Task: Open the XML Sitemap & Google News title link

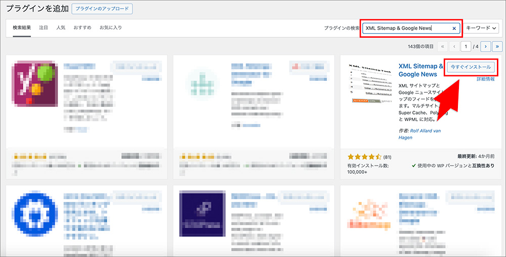Action: (x=421, y=70)
